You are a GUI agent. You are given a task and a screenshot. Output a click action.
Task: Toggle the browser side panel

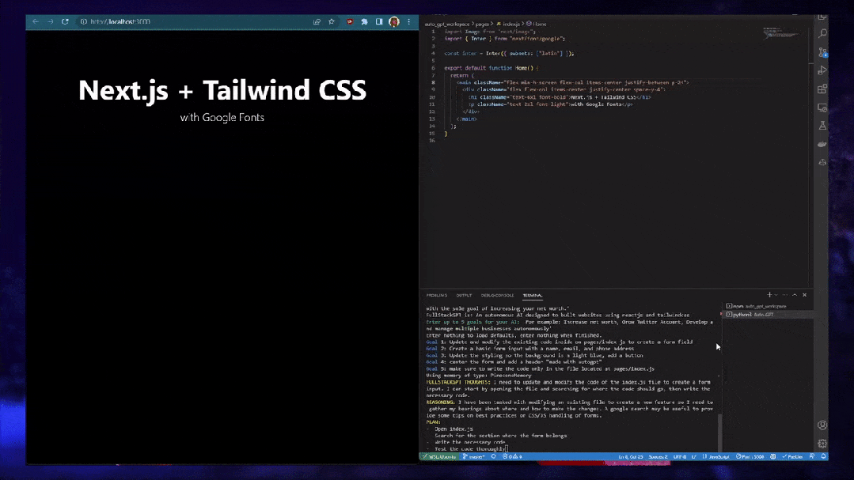point(379,22)
